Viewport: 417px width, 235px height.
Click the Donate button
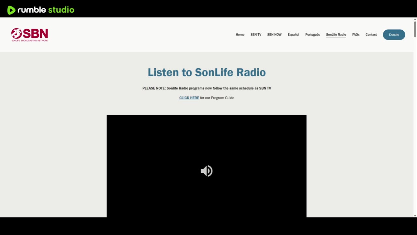point(394,35)
